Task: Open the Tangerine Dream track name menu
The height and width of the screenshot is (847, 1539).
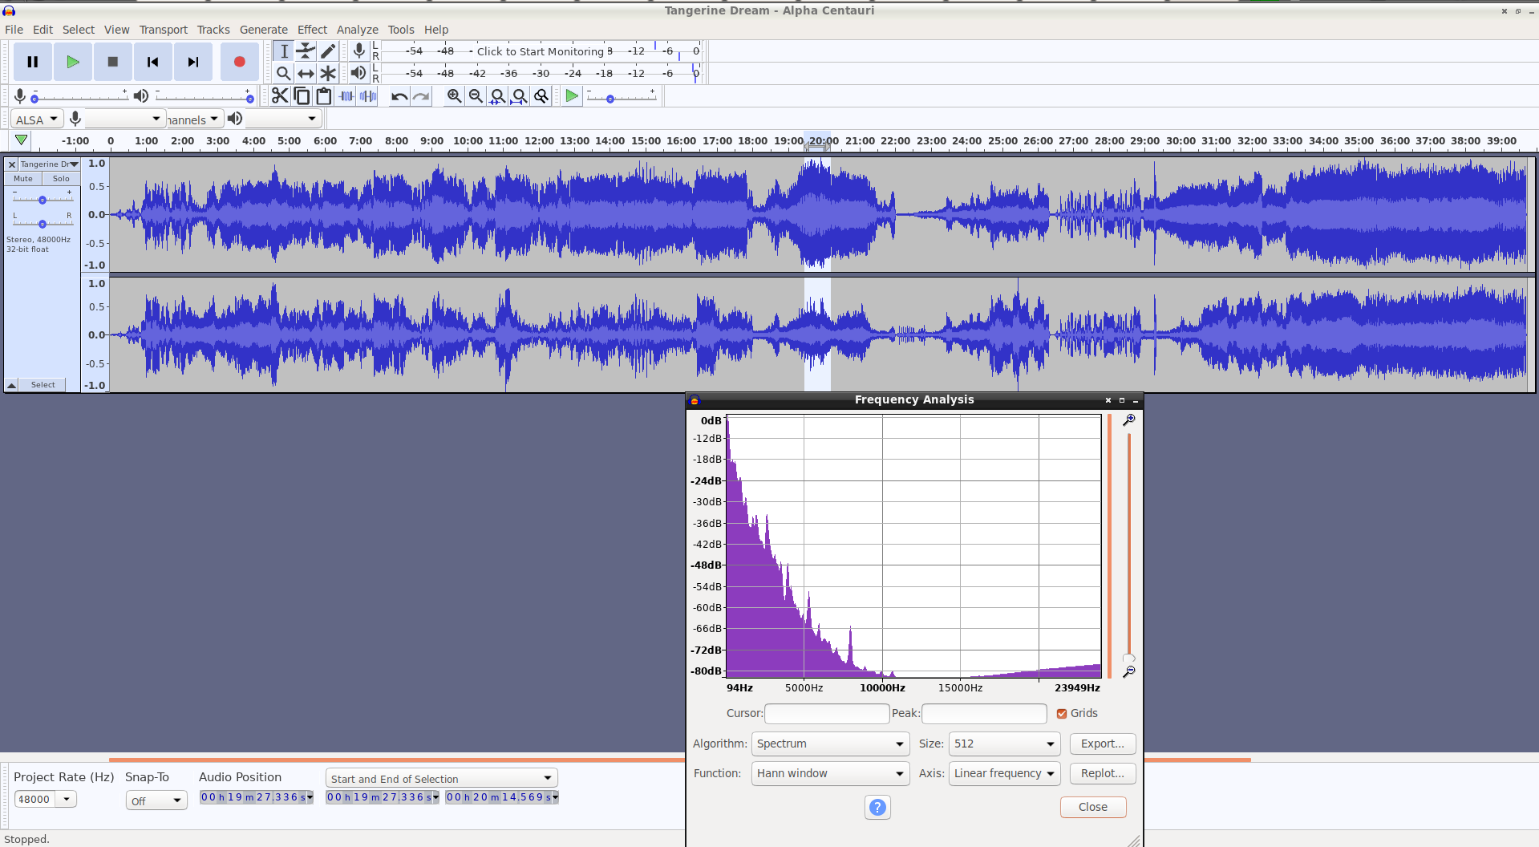Action: pyautogui.click(x=50, y=164)
